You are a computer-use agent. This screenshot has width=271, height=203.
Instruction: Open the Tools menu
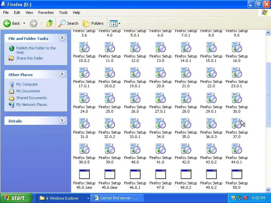coord(63,13)
